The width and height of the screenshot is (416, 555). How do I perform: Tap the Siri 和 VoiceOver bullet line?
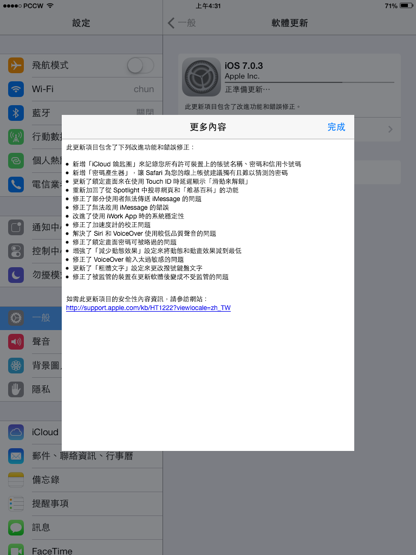141,234
